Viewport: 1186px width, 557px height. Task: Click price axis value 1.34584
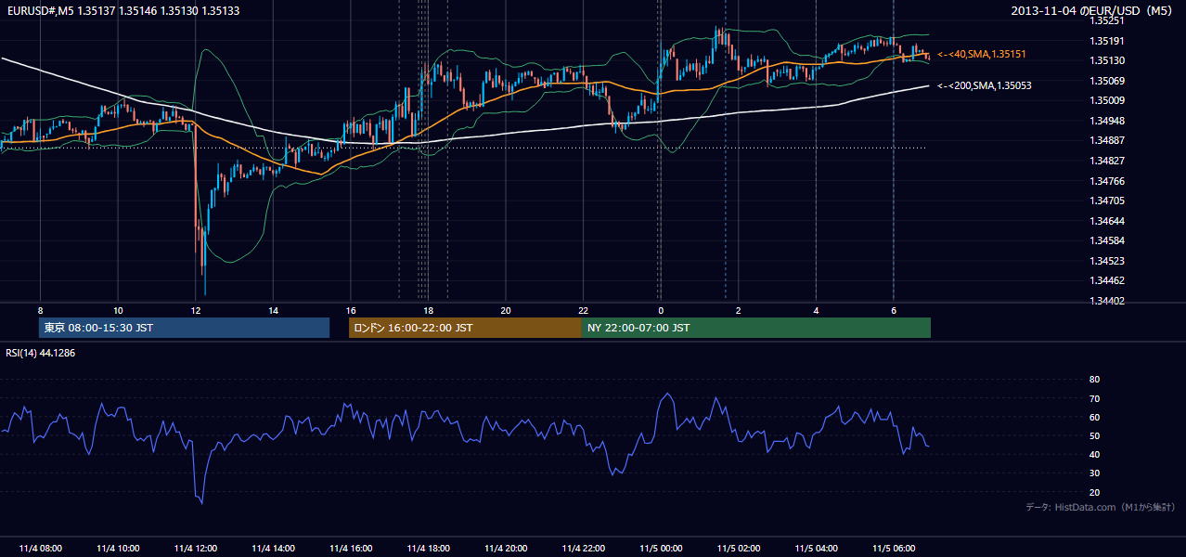[1107, 241]
